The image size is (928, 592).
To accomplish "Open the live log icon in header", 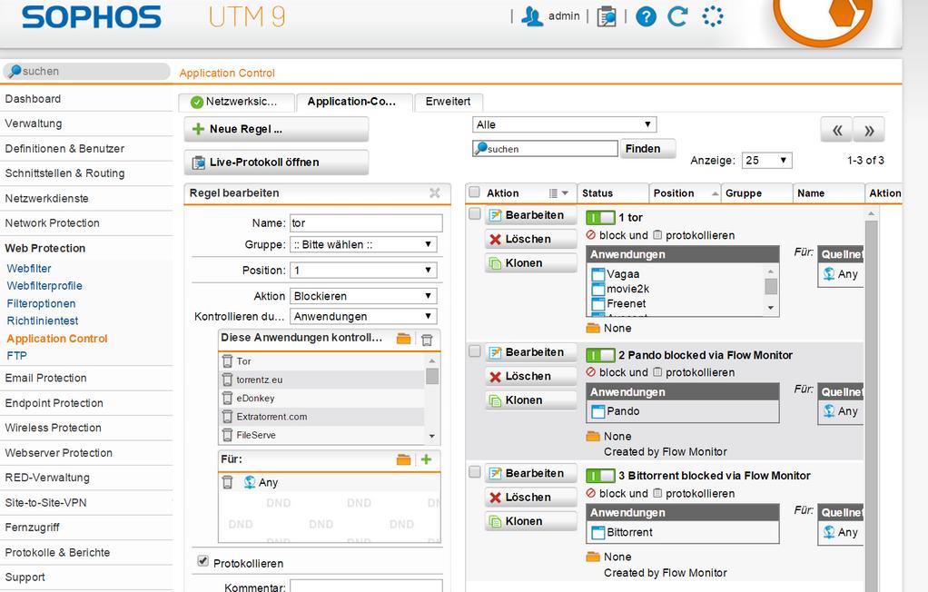I will (606, 16).
